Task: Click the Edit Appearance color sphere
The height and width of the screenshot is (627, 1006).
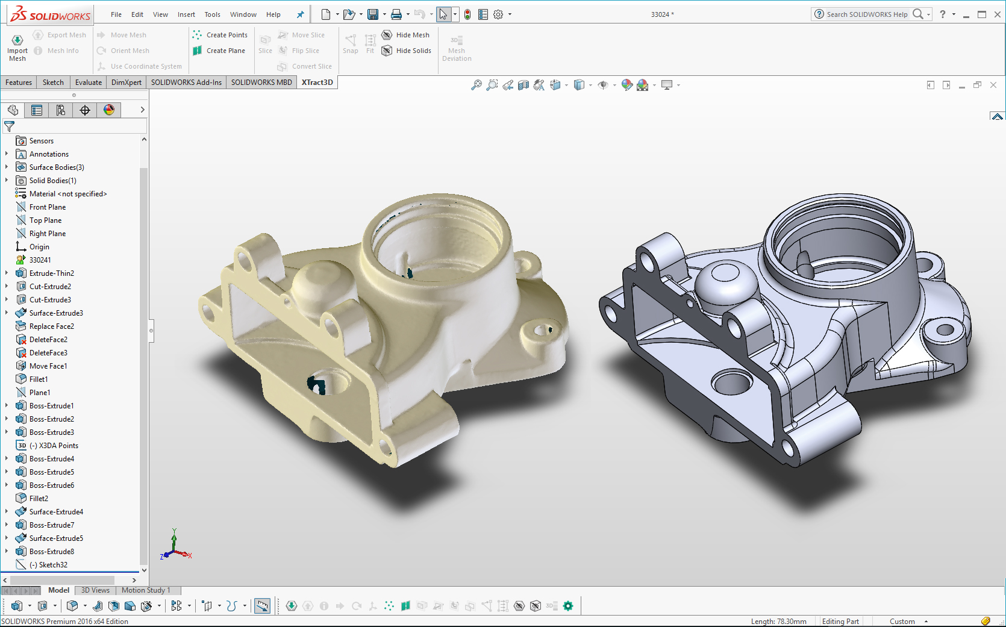Action: tap(626, 85)
